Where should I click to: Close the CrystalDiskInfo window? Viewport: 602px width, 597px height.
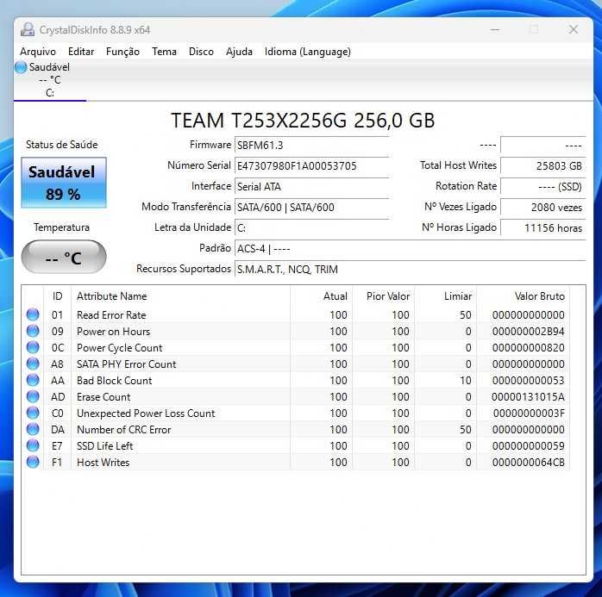click(x=574, y=29)
